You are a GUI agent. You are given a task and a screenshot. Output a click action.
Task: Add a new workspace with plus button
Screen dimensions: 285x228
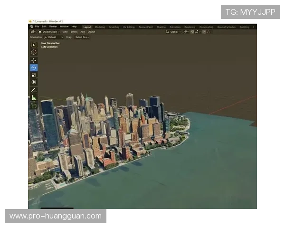(x=254, y=27)
